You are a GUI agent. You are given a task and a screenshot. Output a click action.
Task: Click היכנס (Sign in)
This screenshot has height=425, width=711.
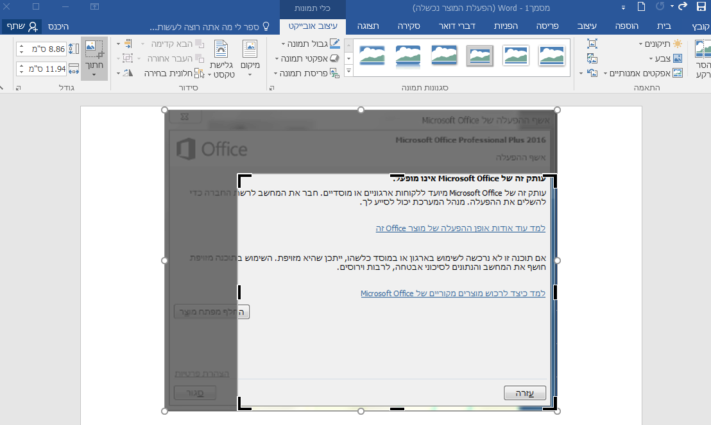pyautogui.click(x=58, y=26)
